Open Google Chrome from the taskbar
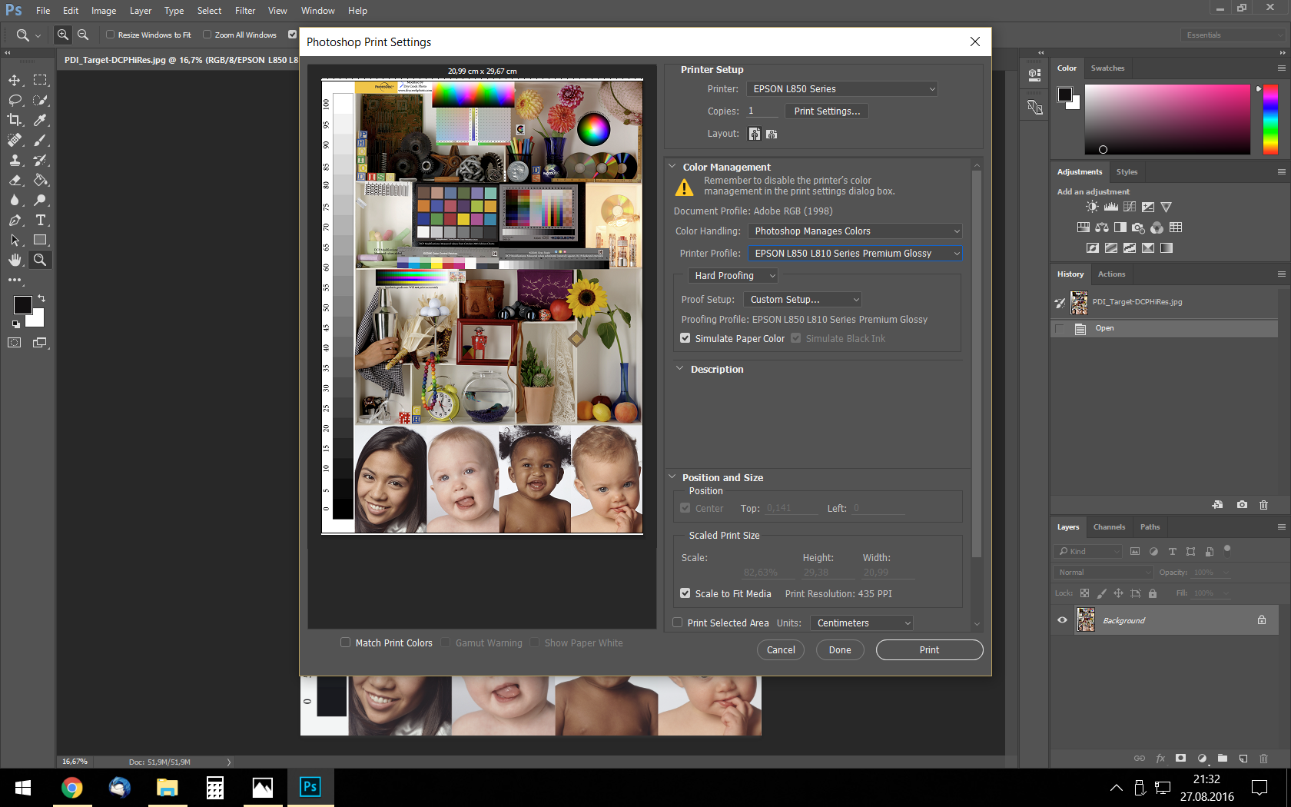Viewport: 1291px width, 807px height. coord(72,787)
